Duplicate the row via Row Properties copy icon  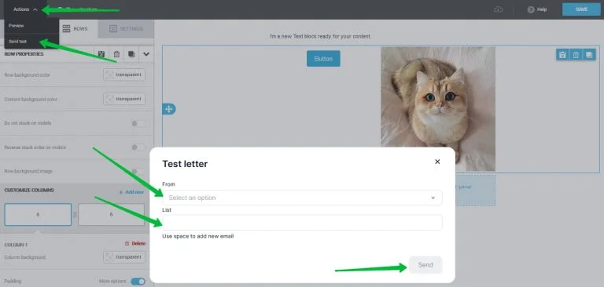click(x=131, y=54)
